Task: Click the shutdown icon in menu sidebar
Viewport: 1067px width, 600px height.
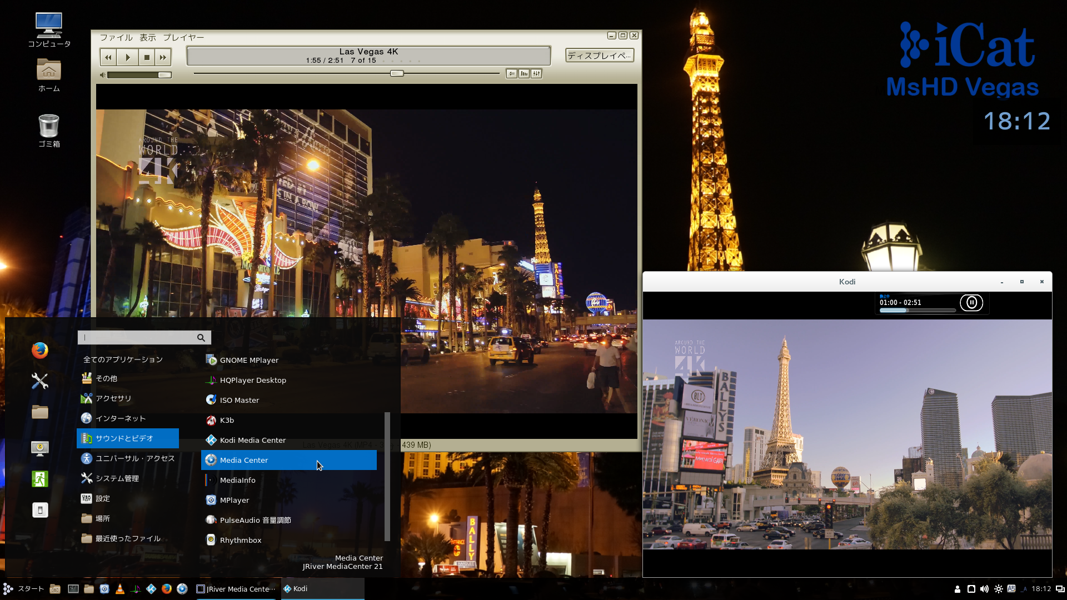Action: [x=40, y=510]
